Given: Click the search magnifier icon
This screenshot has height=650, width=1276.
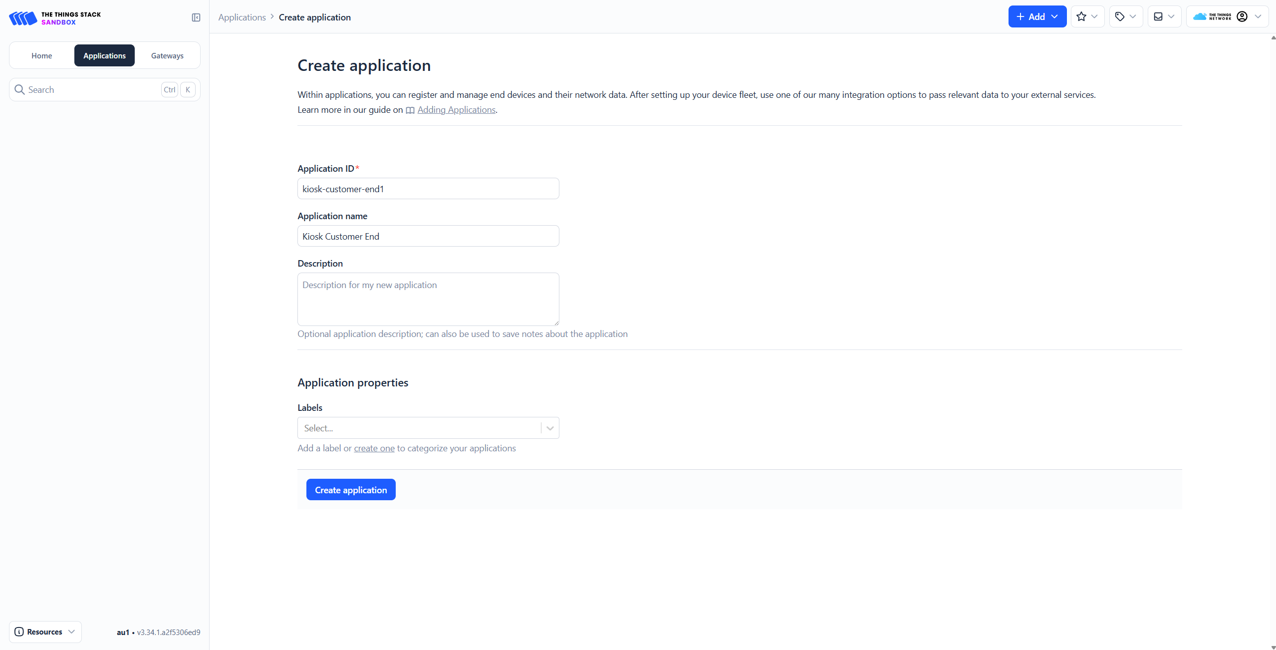Looking at the screenshot, I should (19, 89).
